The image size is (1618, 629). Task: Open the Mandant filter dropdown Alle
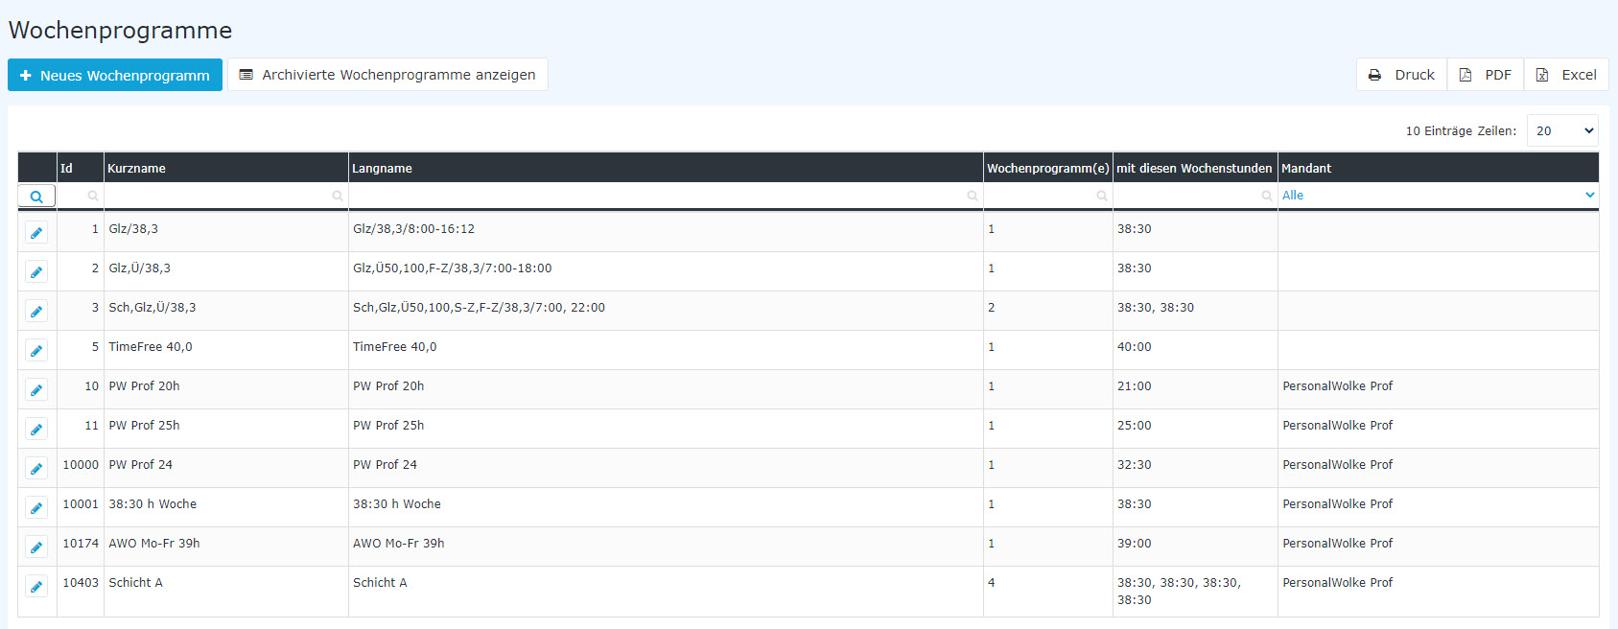[x=1438, y=196]
